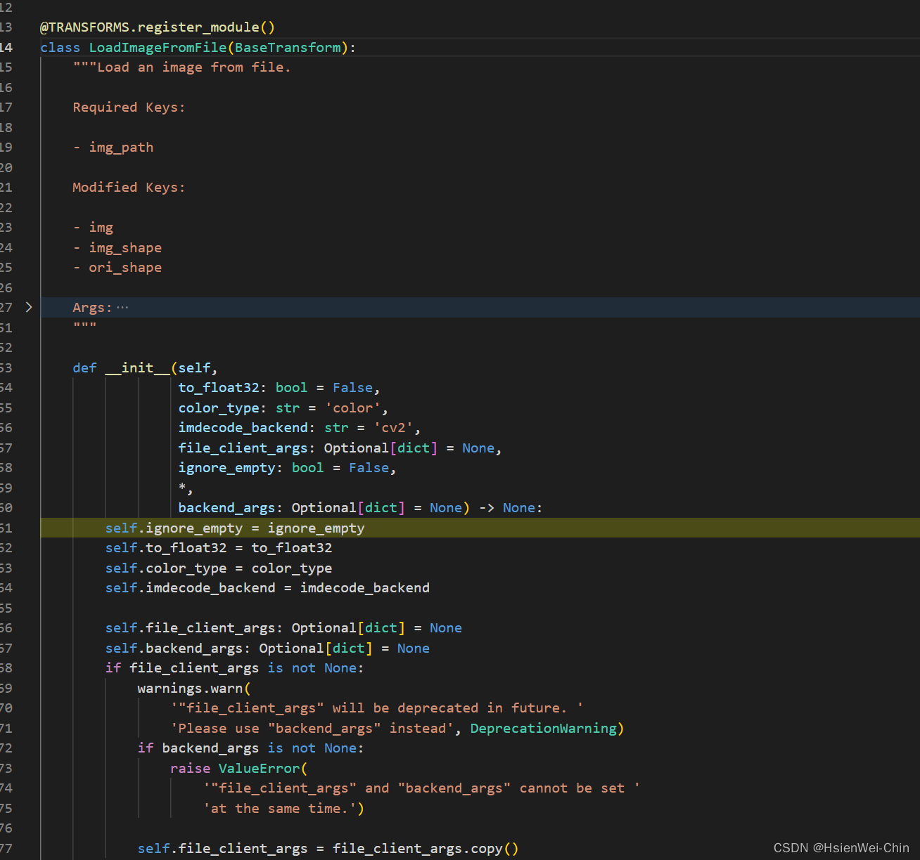Click 'if file_client_args is not None' line

235,668
